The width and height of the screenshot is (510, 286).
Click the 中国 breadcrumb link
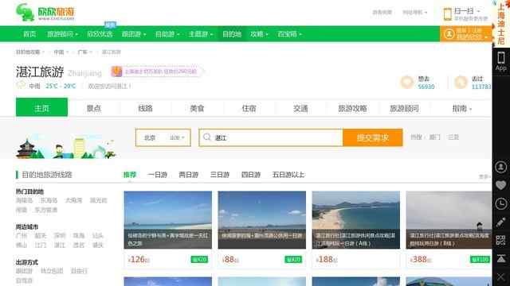pos(58,52)
